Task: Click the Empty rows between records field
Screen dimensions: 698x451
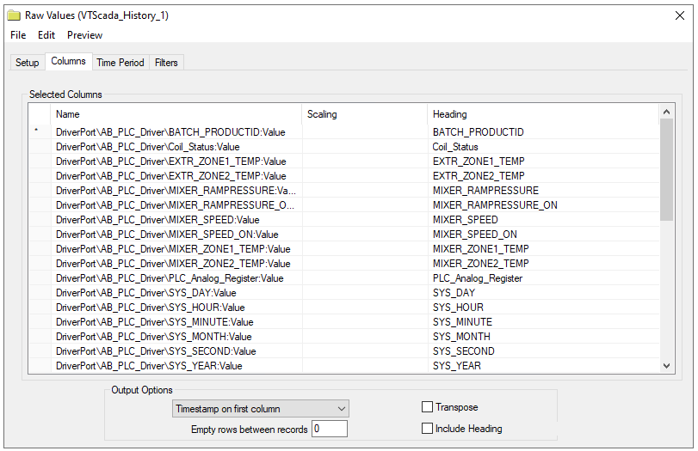Action: click(330, 430)
